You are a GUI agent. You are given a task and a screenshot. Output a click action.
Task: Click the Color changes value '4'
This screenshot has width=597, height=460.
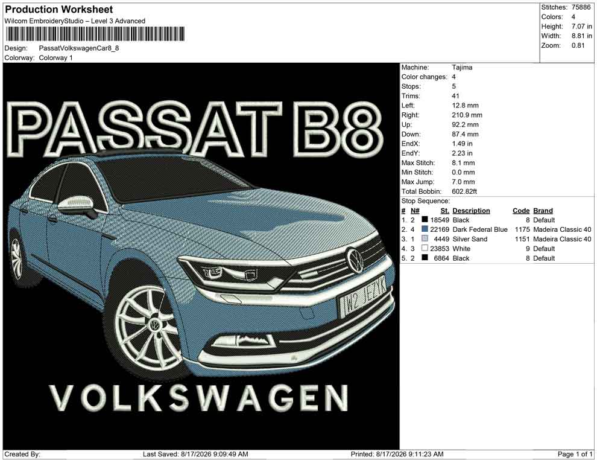coord(453,77)
